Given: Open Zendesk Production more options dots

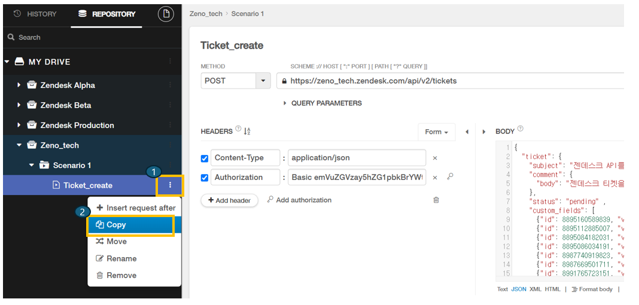Looking at the screenshot, I should click(170, 125).
